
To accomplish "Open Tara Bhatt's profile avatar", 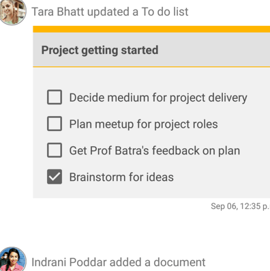I will [x=13, y=12].
